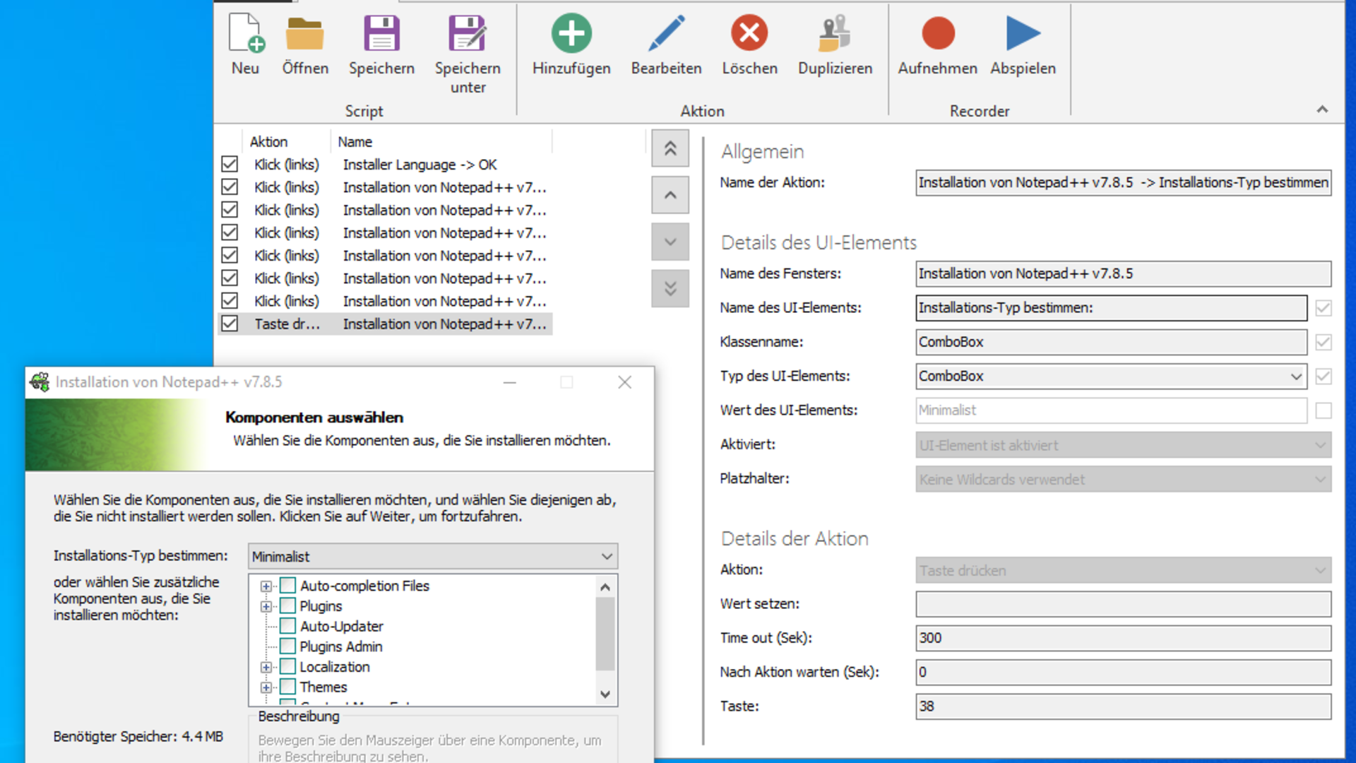
Task: Play the script with Abspielen
Action: (x=1023, y=45)
